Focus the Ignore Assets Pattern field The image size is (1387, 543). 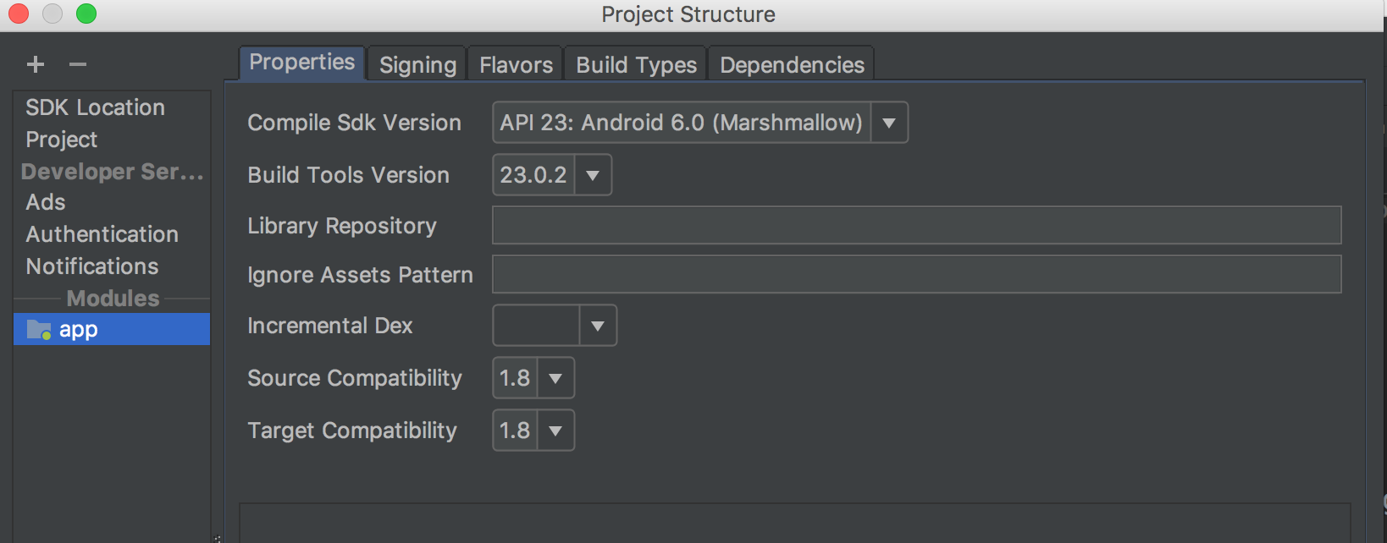pyautogui.click(x=916, y=275)
